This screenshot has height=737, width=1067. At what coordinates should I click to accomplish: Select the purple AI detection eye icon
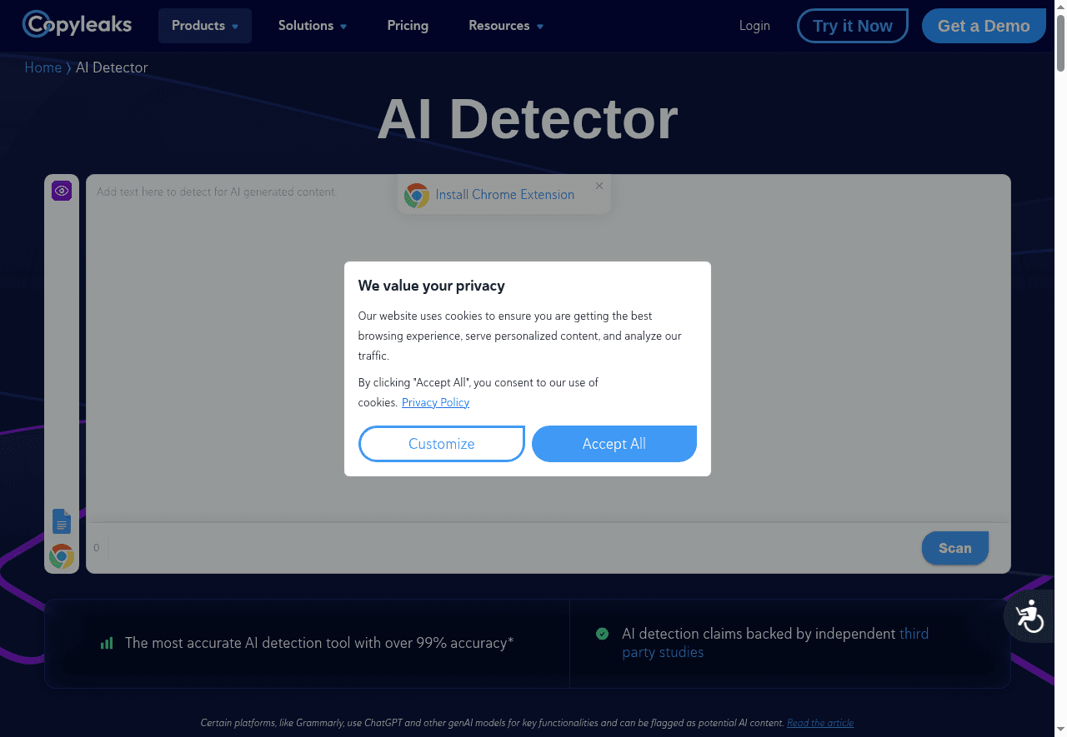(x=62, y=191)
